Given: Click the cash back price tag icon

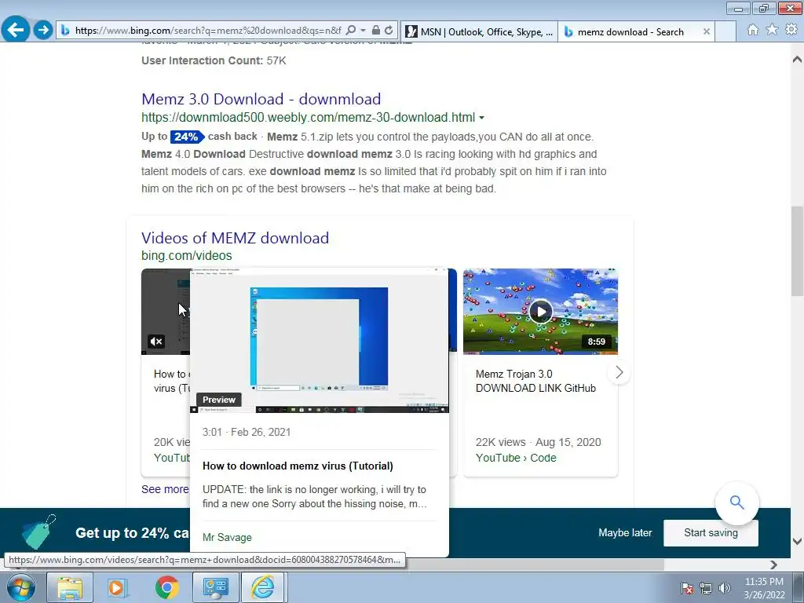Looking at the screenshot, I should pyautogui.click(x=38, y=532).
